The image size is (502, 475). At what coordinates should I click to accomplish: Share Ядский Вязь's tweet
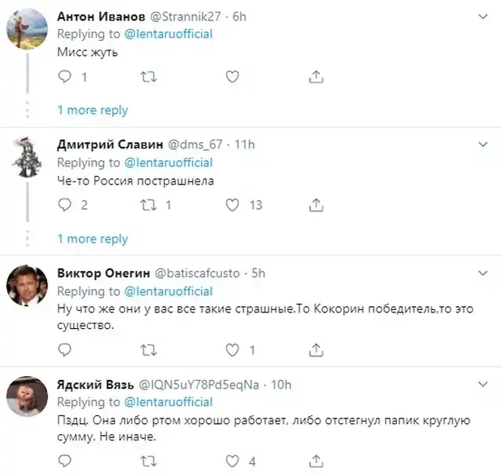tap(316, 461)
